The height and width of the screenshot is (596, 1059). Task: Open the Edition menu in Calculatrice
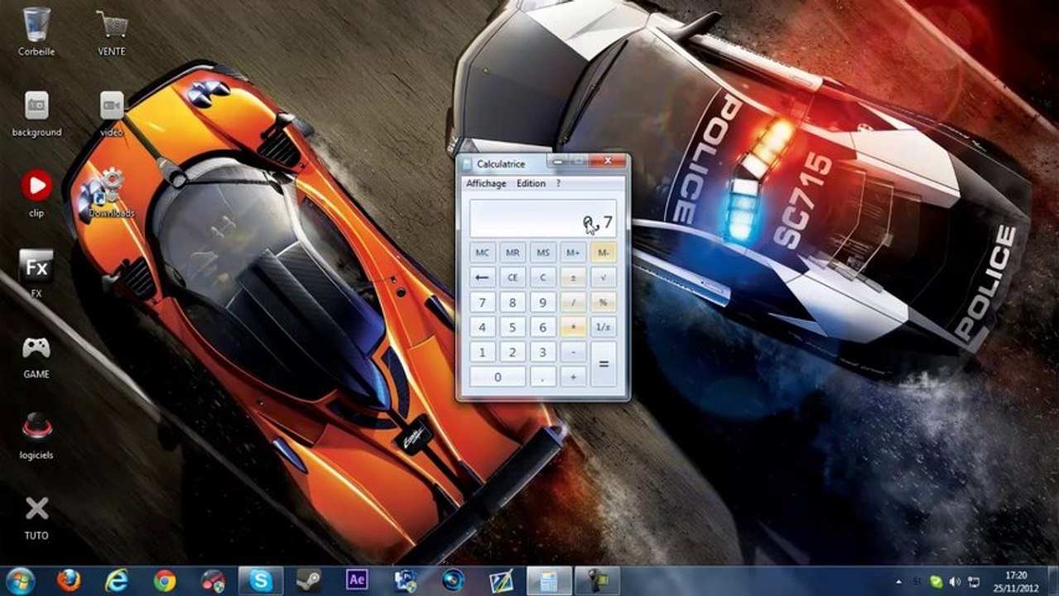coord(531,183)
